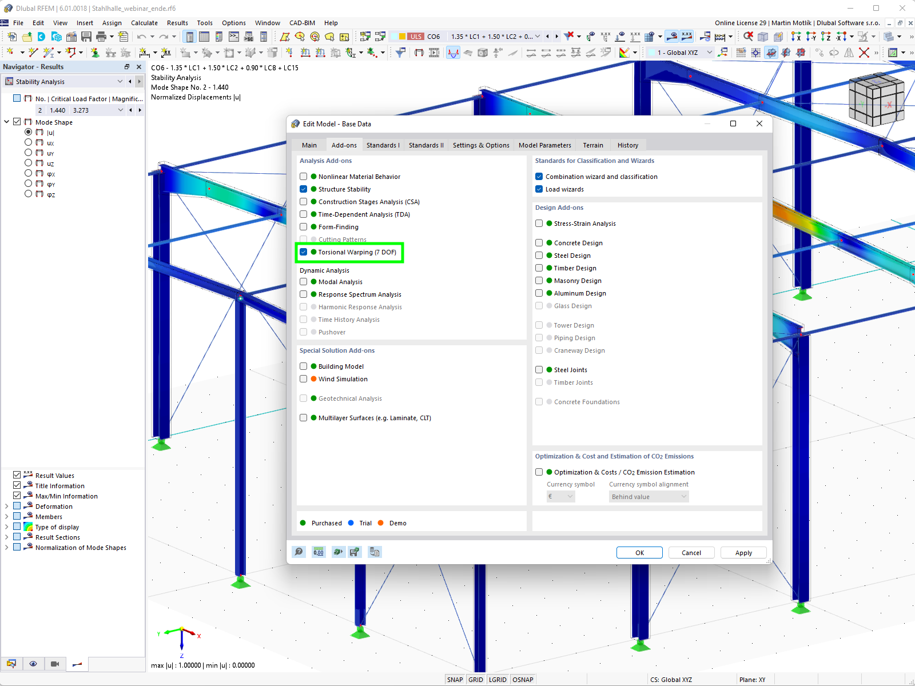
Task: Click the color scale palette icon on toolbar
Action: click(x=625, y=52)
